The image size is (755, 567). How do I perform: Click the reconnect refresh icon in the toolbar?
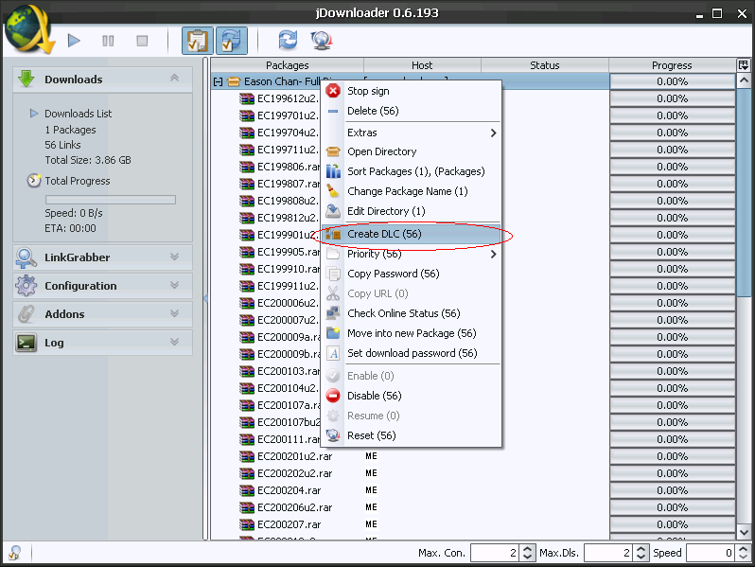pyautogui.click(x=288, y=40)
